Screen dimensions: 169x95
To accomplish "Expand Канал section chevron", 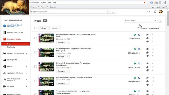I will [x=27, y=66].
